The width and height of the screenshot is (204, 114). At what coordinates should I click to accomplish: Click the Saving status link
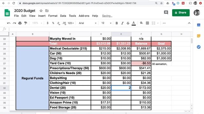(107, 16)
